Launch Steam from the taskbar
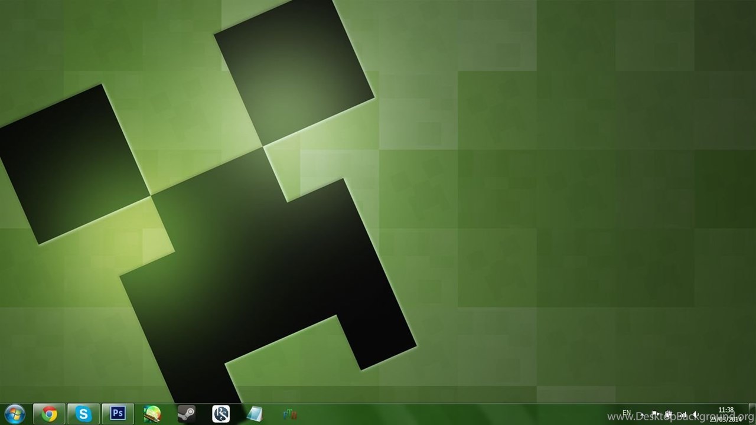Image resolution: width=756 pixels, height=425 pixels. coord(186,414)
